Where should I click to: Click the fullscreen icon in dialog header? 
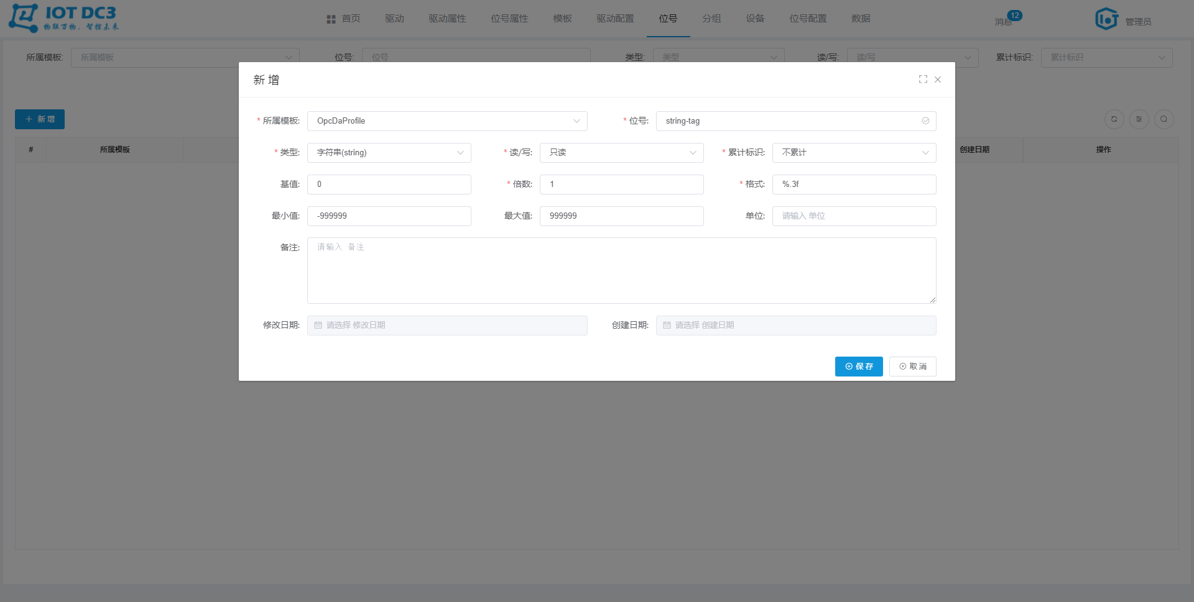pos(923,80)
